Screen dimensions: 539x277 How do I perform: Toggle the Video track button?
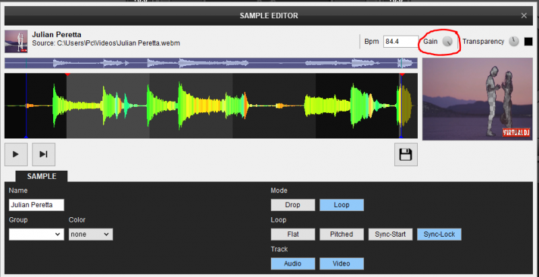tap(342, 264)
